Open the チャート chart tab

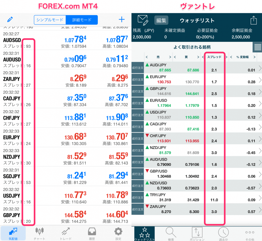(39, 233)
